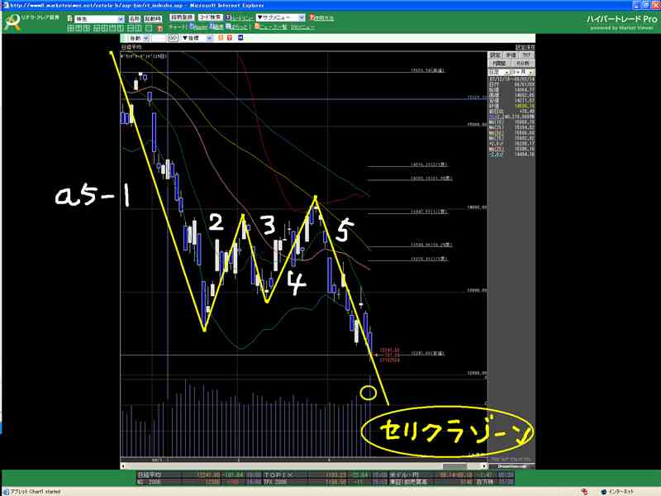Viewport: 661px width, 496px height.
Task: Click the コード検索 button
Action: (210, 17)
